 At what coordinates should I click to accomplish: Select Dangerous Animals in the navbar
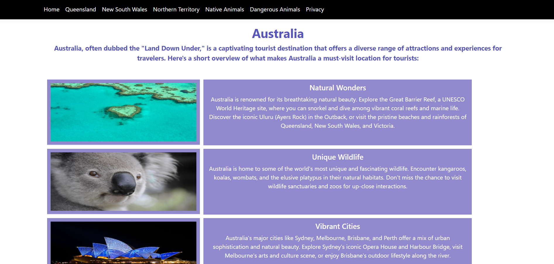coord(275,9)
